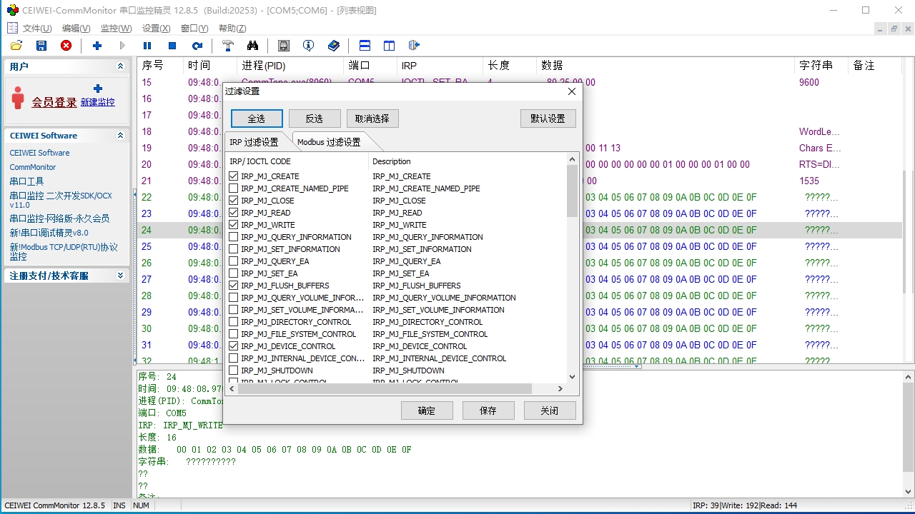
Task: Uncheck the IRP_MJ_WRITE filter checkbox
Action: (x=234, y=225)
